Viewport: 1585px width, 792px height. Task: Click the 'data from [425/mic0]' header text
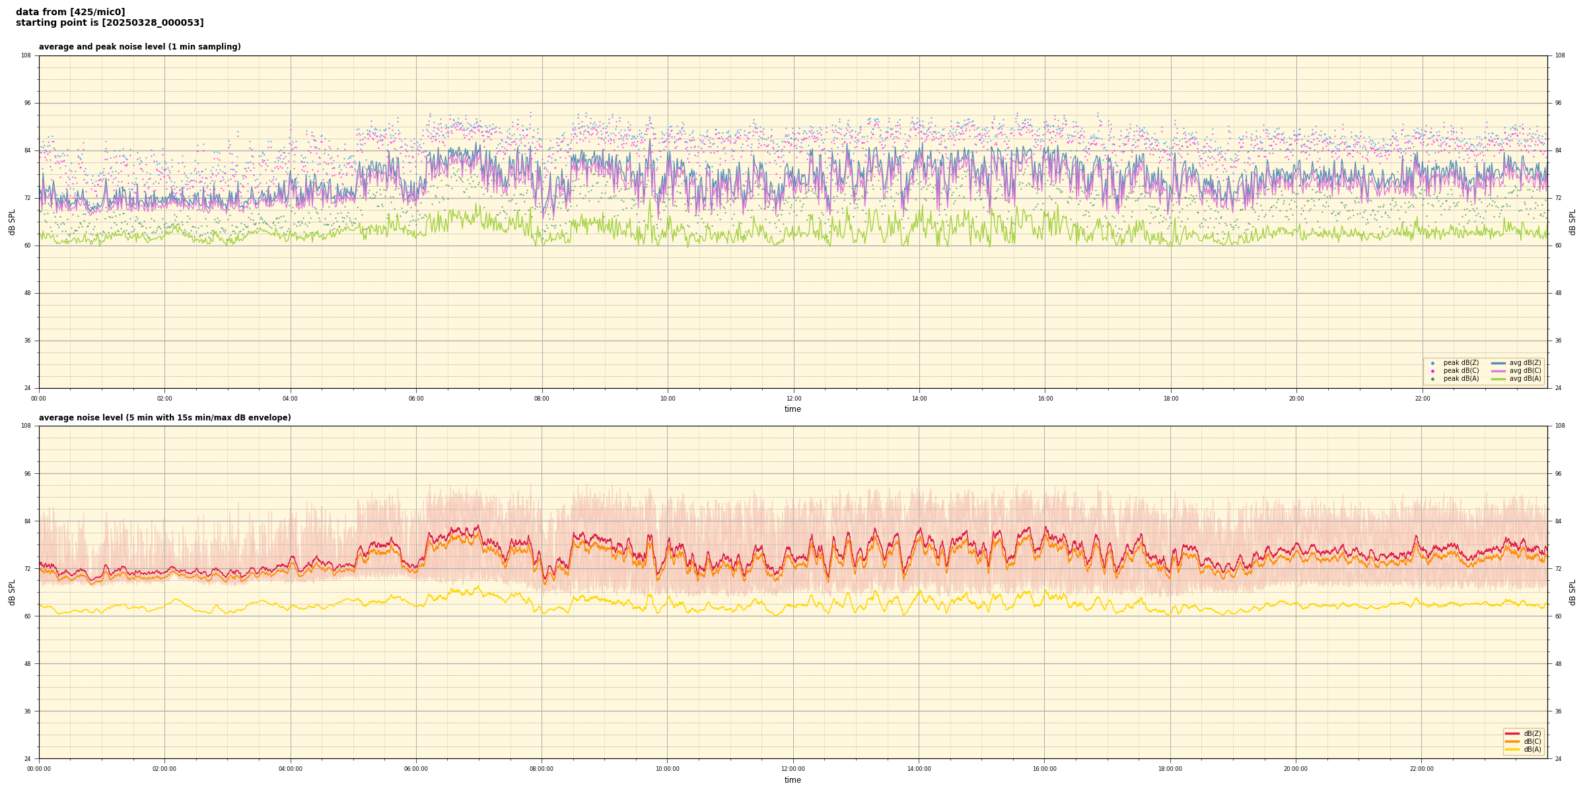(70, 12)
